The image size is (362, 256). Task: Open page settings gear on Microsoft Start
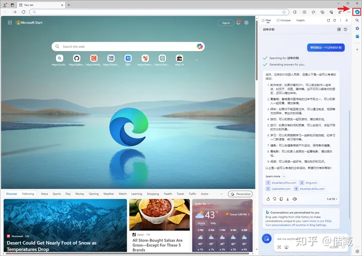[246, 23]
